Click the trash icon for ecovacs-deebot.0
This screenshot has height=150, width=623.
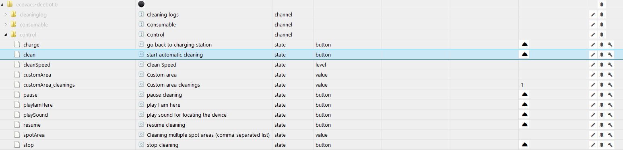[x=602, y=4]
